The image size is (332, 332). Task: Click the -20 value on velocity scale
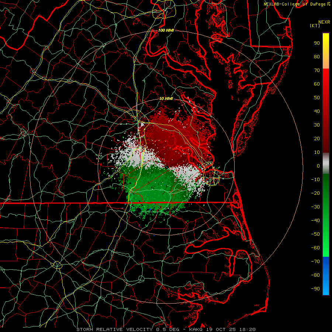(x=315, y=193)
